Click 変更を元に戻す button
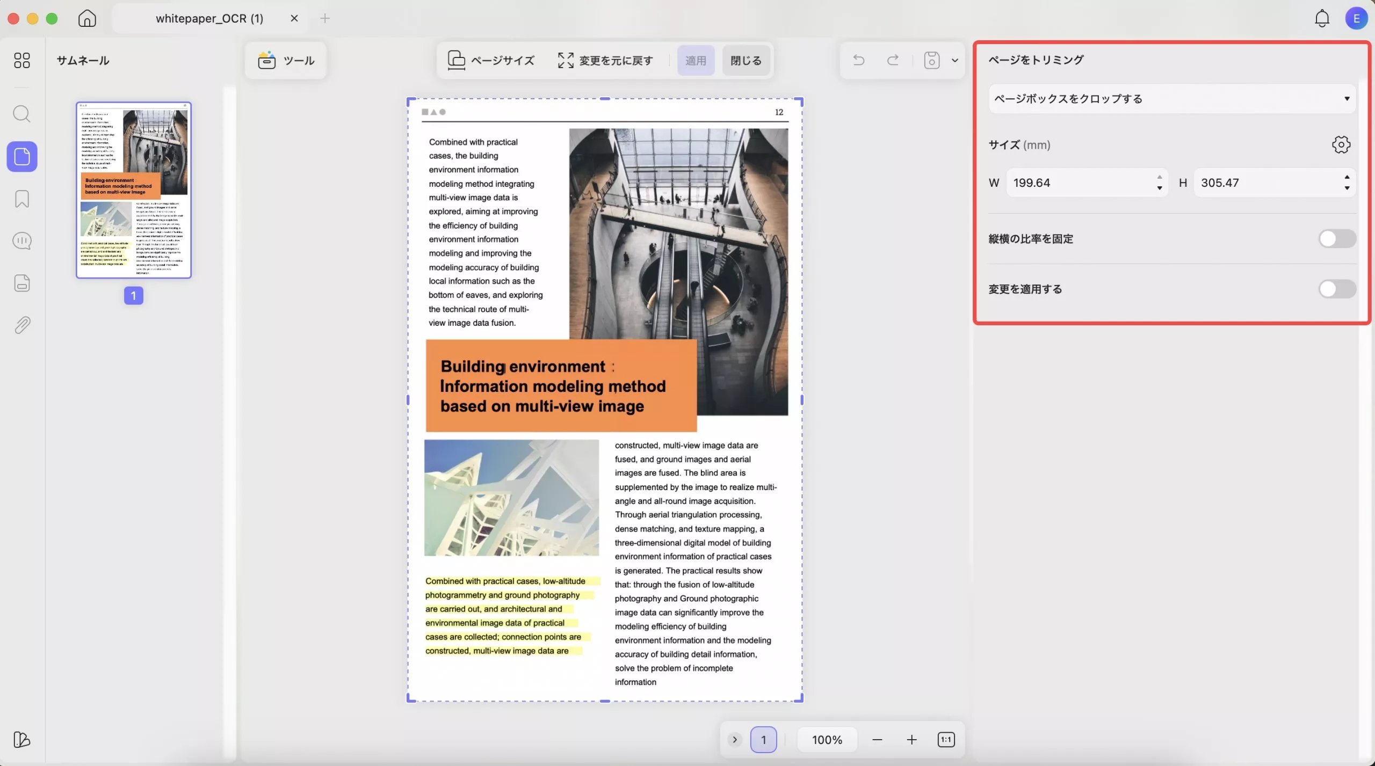1375x766 pixels. (x=605, y=61)
